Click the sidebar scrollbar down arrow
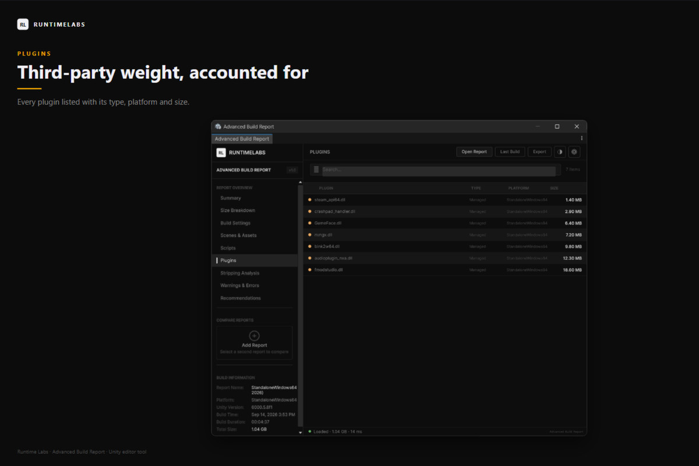This screenshot has width=699, height=466. click(x=301, y=432)
